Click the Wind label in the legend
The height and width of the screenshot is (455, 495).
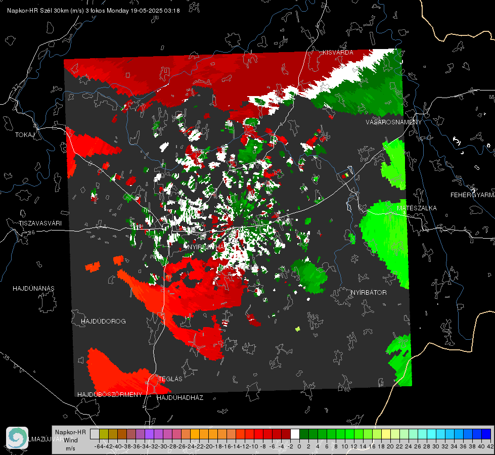pos(71,440)
